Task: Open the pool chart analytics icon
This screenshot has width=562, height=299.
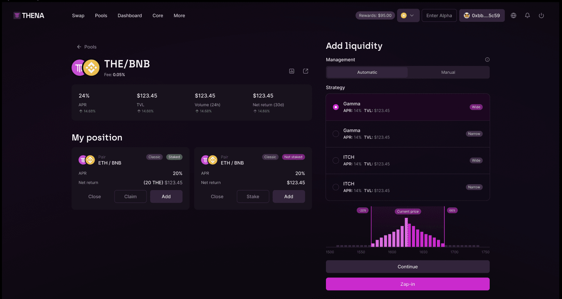Action: point(292,71)
